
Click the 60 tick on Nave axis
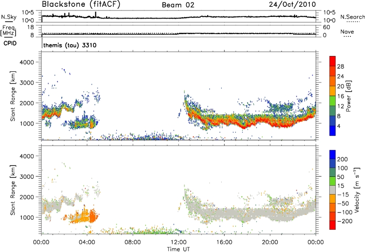(327, 27)
